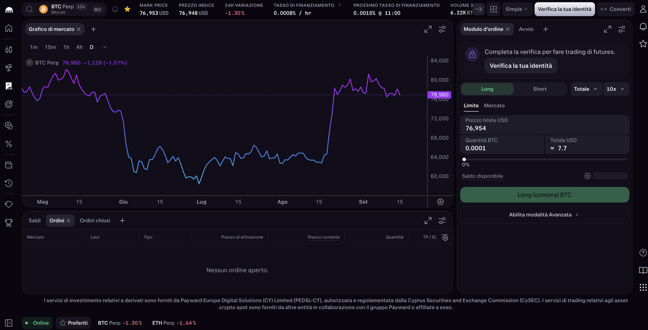Close the Modulo d'ordine tab
This screenshot has width=648, height=330.
pos(507,29)
